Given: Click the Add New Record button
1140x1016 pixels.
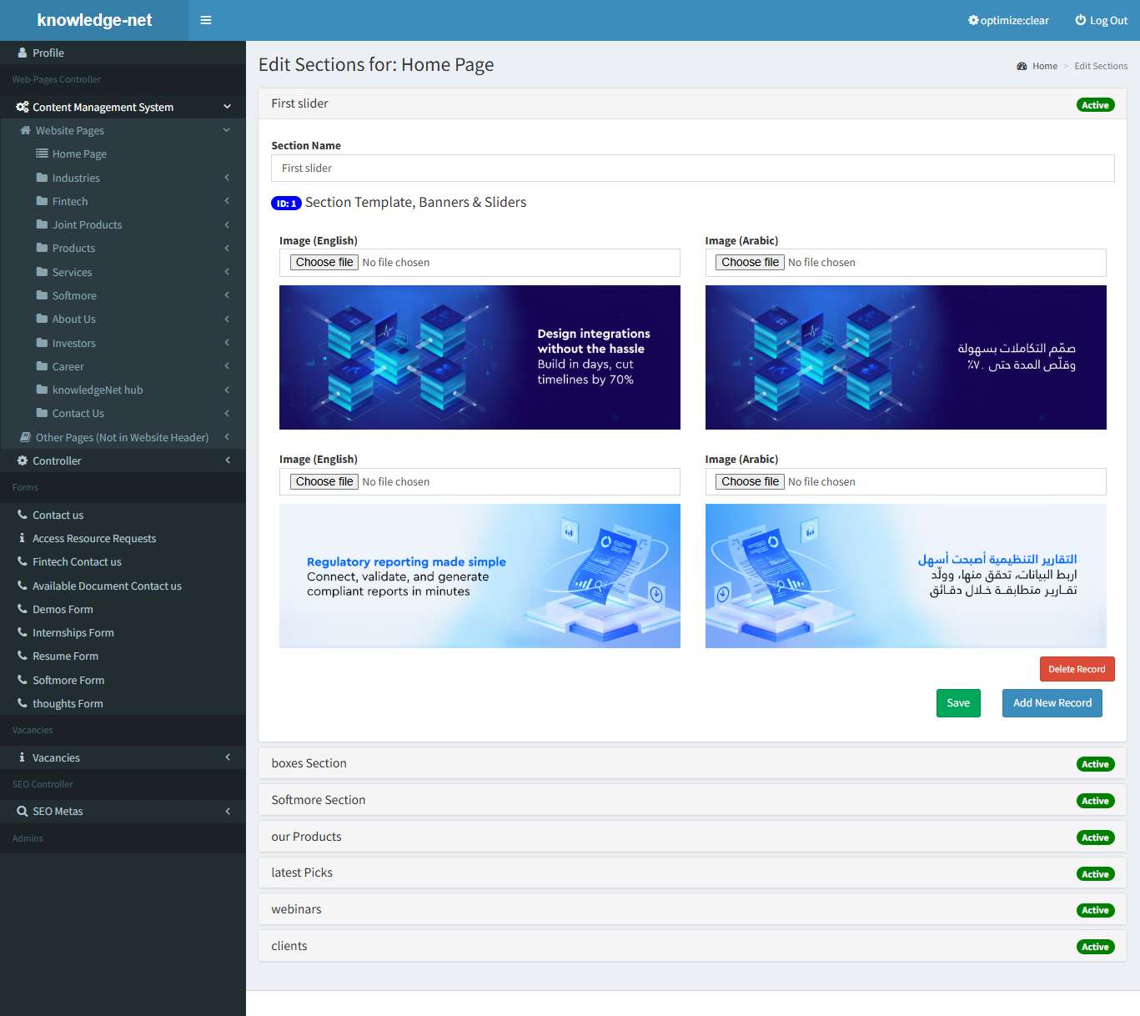Looking at the screenshot, I should [1052, 703].
